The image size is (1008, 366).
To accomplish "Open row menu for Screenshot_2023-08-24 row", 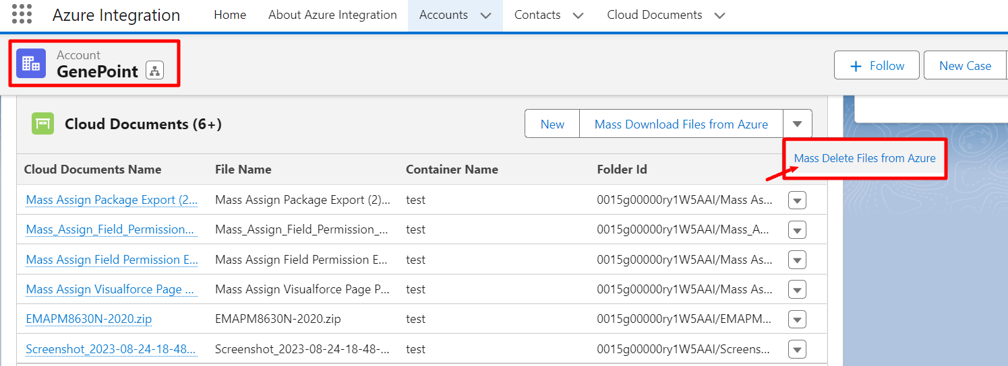I will (797, 349).
